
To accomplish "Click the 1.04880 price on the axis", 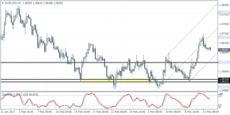I will [223, 90].
